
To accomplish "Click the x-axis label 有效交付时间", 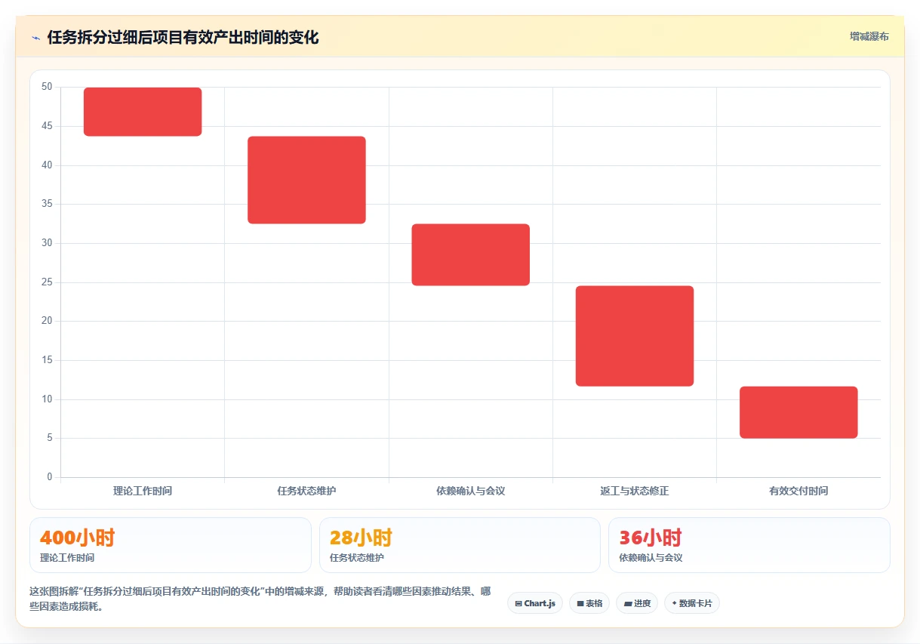I will pyautogui.click(x=798, y=491).
